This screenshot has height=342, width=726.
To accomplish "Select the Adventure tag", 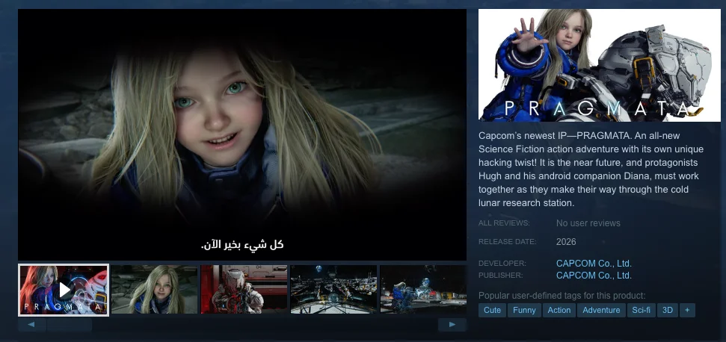I will click(601, 310).
